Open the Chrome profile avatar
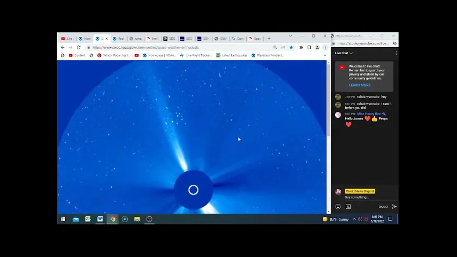 [317, 47]
